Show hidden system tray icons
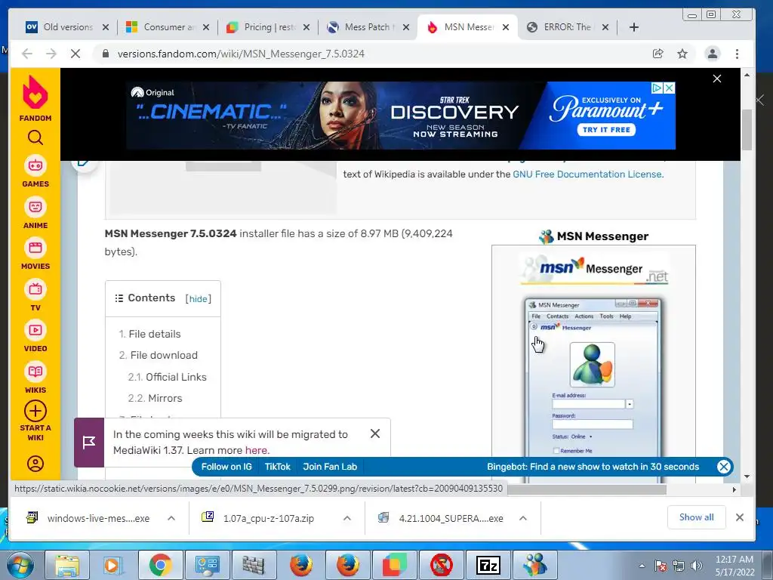The width and height of the screenshot is (773, 580). coord(642,566)
